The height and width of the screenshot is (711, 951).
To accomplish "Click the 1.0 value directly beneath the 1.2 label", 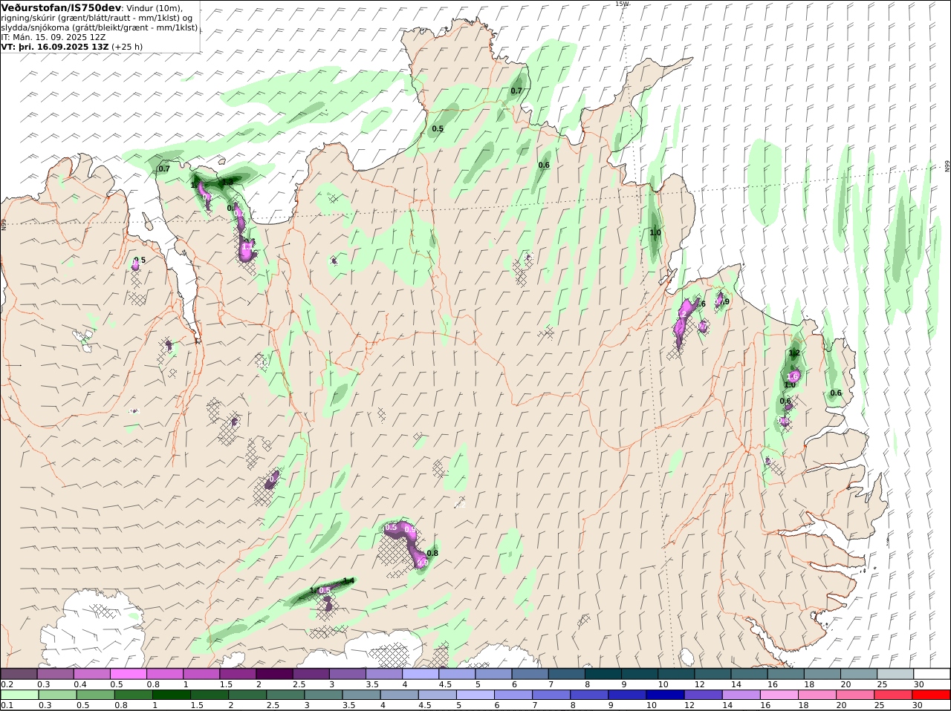I will pyautogui.click(x=790, y=384).
